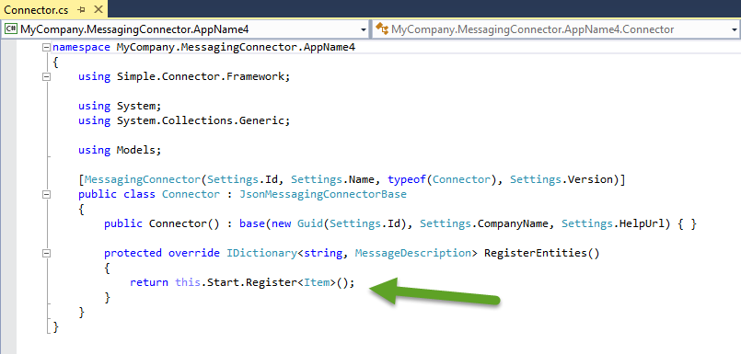Close the Connector.cs tab
Image resolution: width=741 pixels, height=354 pixels.
(98, 9)
